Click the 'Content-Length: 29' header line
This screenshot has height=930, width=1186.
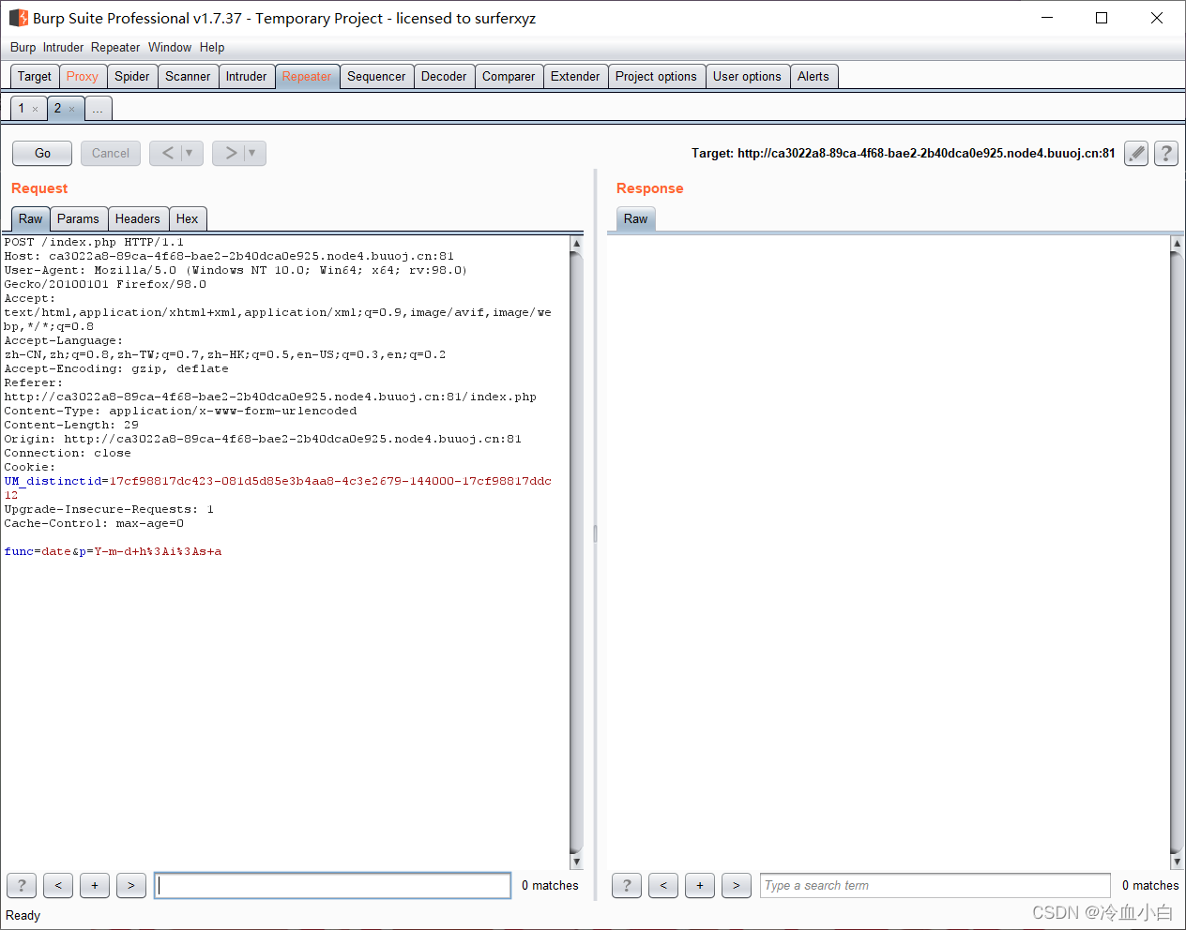[x=71, y=425]
